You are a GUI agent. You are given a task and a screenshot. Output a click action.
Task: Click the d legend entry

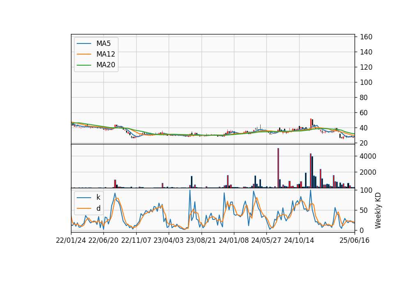tap(89, 208)
